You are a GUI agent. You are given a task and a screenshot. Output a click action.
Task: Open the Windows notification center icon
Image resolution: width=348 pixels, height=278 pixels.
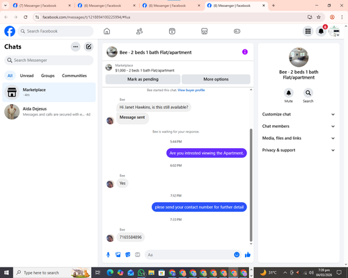point(339,272)
